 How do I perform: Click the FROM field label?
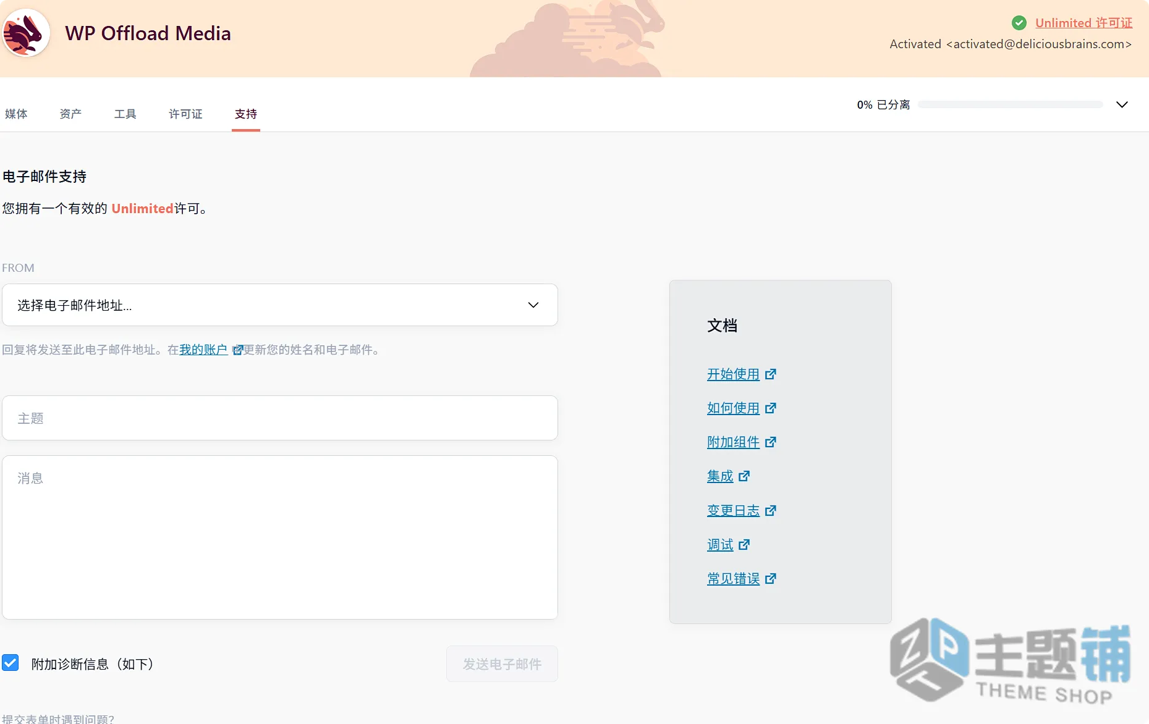(x=18, y=267)
